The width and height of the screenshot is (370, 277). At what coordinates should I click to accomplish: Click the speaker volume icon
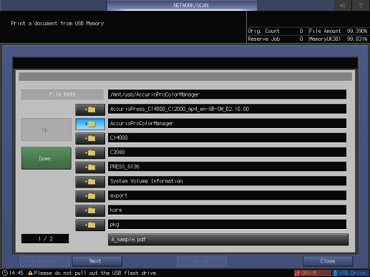[343, 5]
